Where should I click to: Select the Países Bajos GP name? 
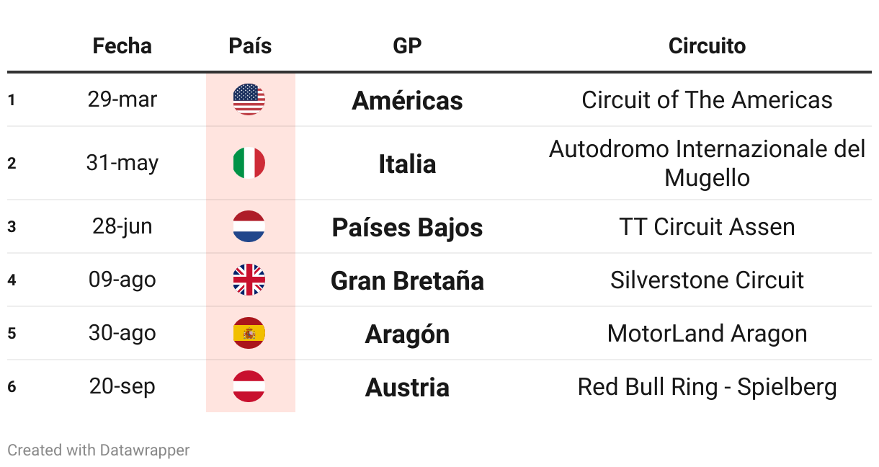tap(407, 227)
